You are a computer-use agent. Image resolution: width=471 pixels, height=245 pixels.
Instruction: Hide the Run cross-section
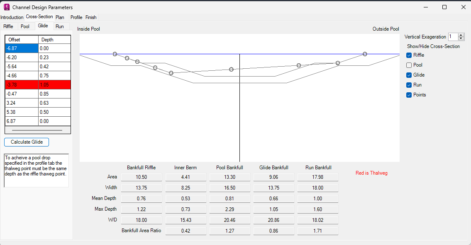click(x=409, y=85)
